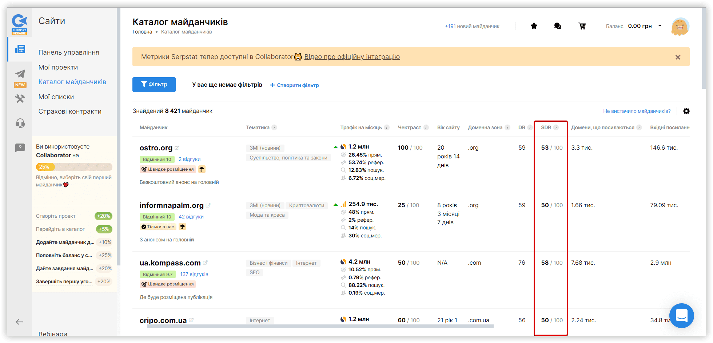
Task: Click info icon next to Трафік на місяць
Action: pos(387,127)
